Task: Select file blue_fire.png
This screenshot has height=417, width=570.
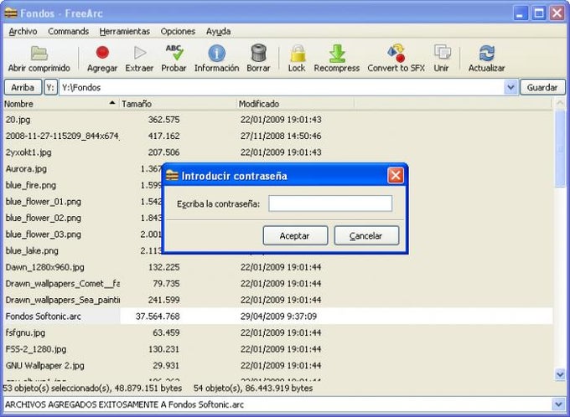Action: [x=31, y=185]
